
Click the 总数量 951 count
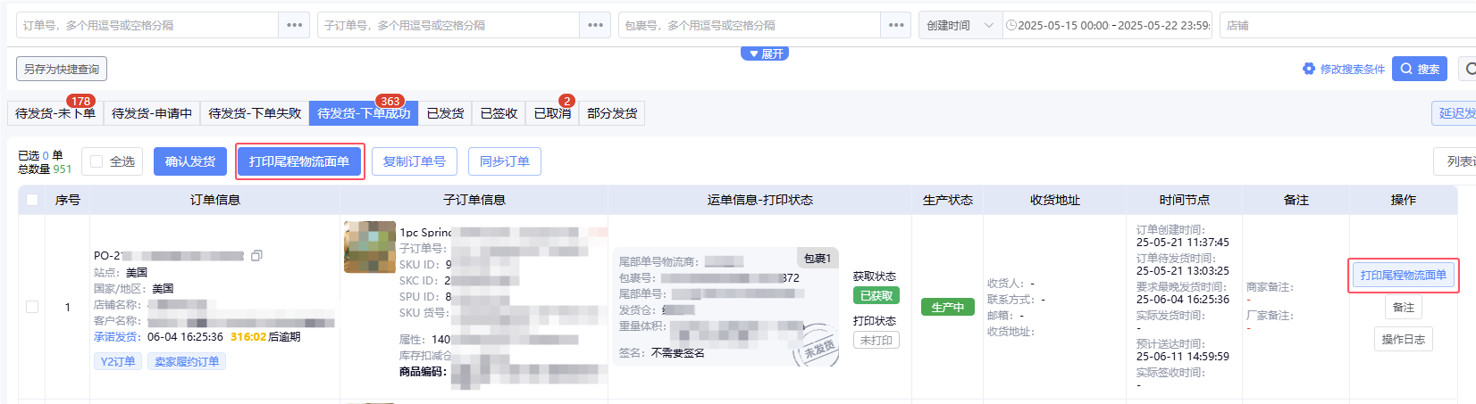(x=45, y=169)
